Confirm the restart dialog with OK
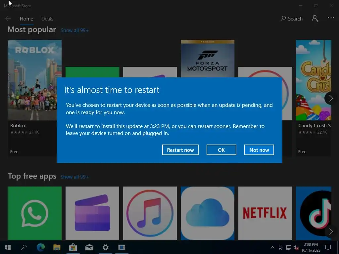 click(x=221, y=150)
